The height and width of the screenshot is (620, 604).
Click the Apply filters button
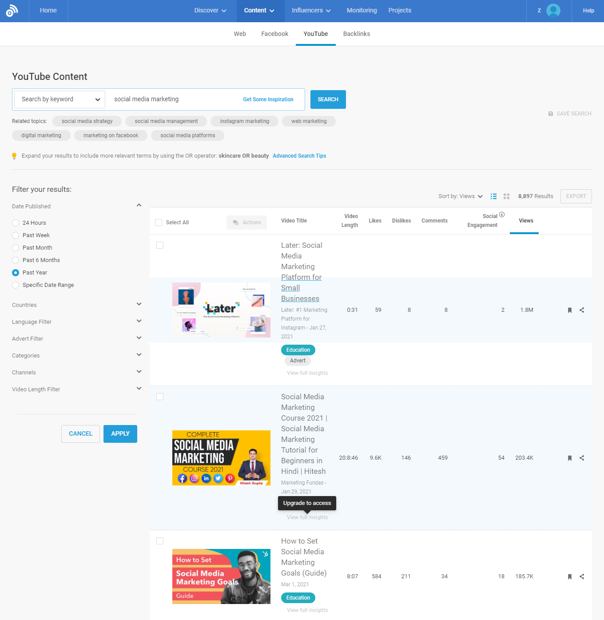[120, 433]
